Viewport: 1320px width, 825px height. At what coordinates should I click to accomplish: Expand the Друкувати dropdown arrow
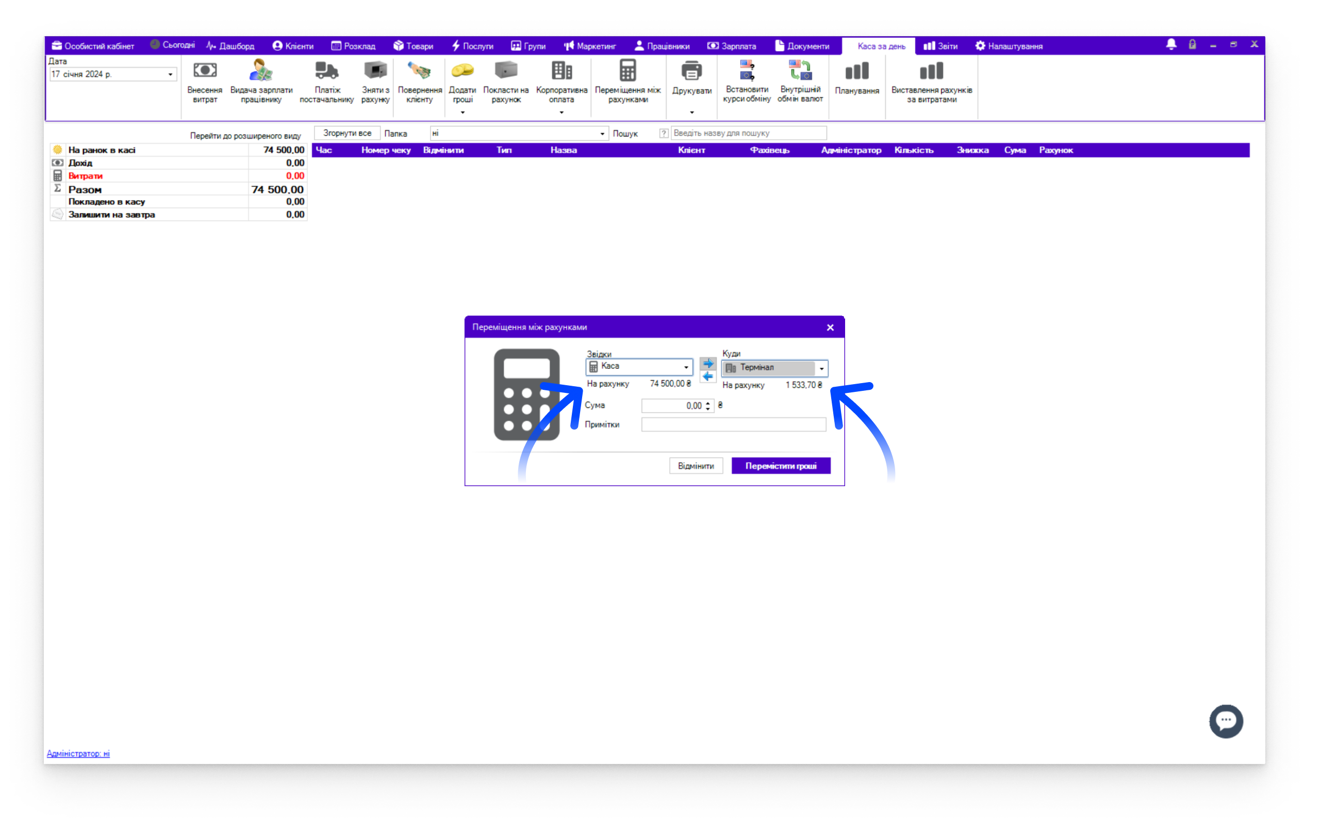(691, 112)
